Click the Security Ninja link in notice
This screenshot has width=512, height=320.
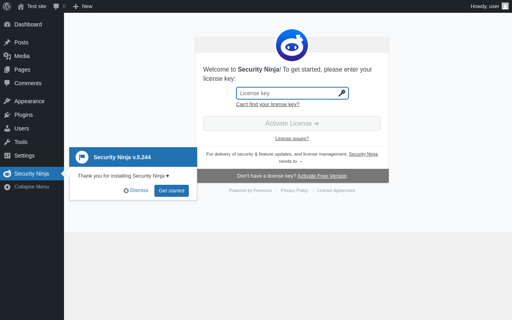coord(363,154)
